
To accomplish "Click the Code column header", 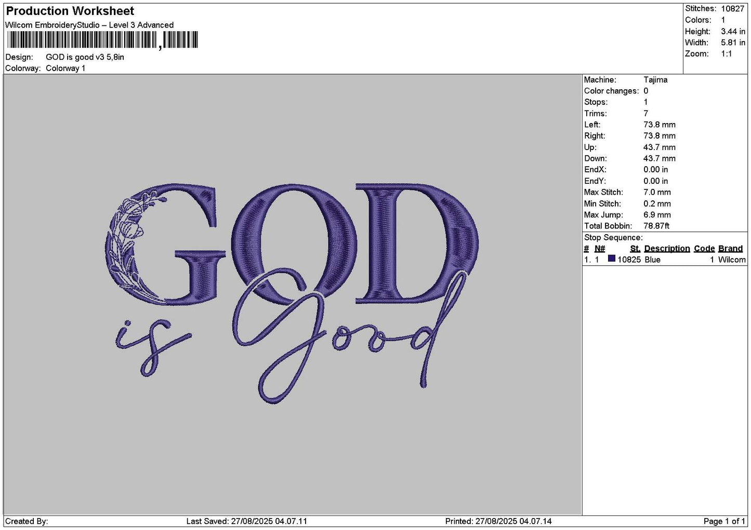I will tap(704, 249).
